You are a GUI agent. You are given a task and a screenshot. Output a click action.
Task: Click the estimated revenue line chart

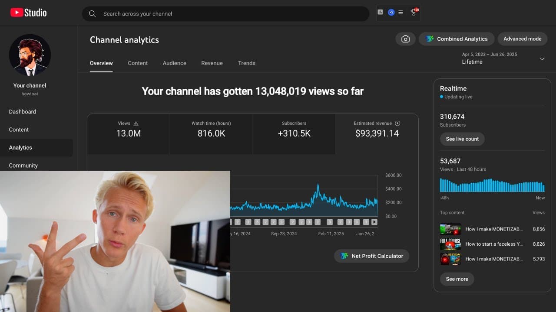click(x=304, y=196)
